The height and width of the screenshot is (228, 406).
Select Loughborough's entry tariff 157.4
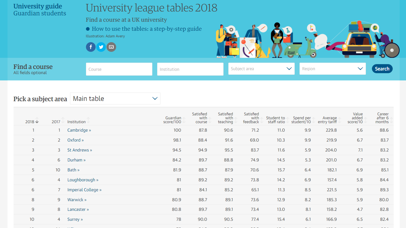(332, 180)
